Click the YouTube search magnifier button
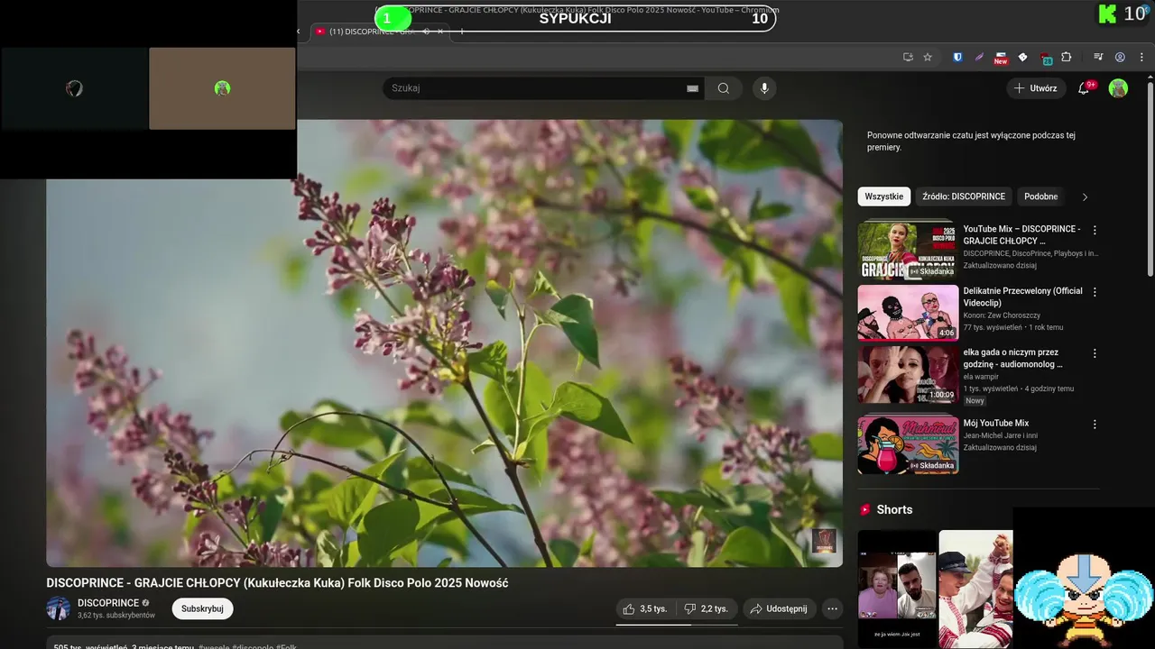 [x=724, y=88]
